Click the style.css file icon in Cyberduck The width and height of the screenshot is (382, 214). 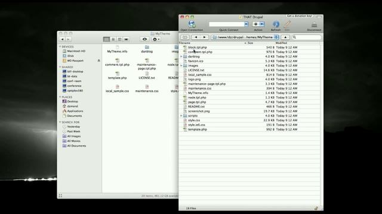(x=185, y=120)
